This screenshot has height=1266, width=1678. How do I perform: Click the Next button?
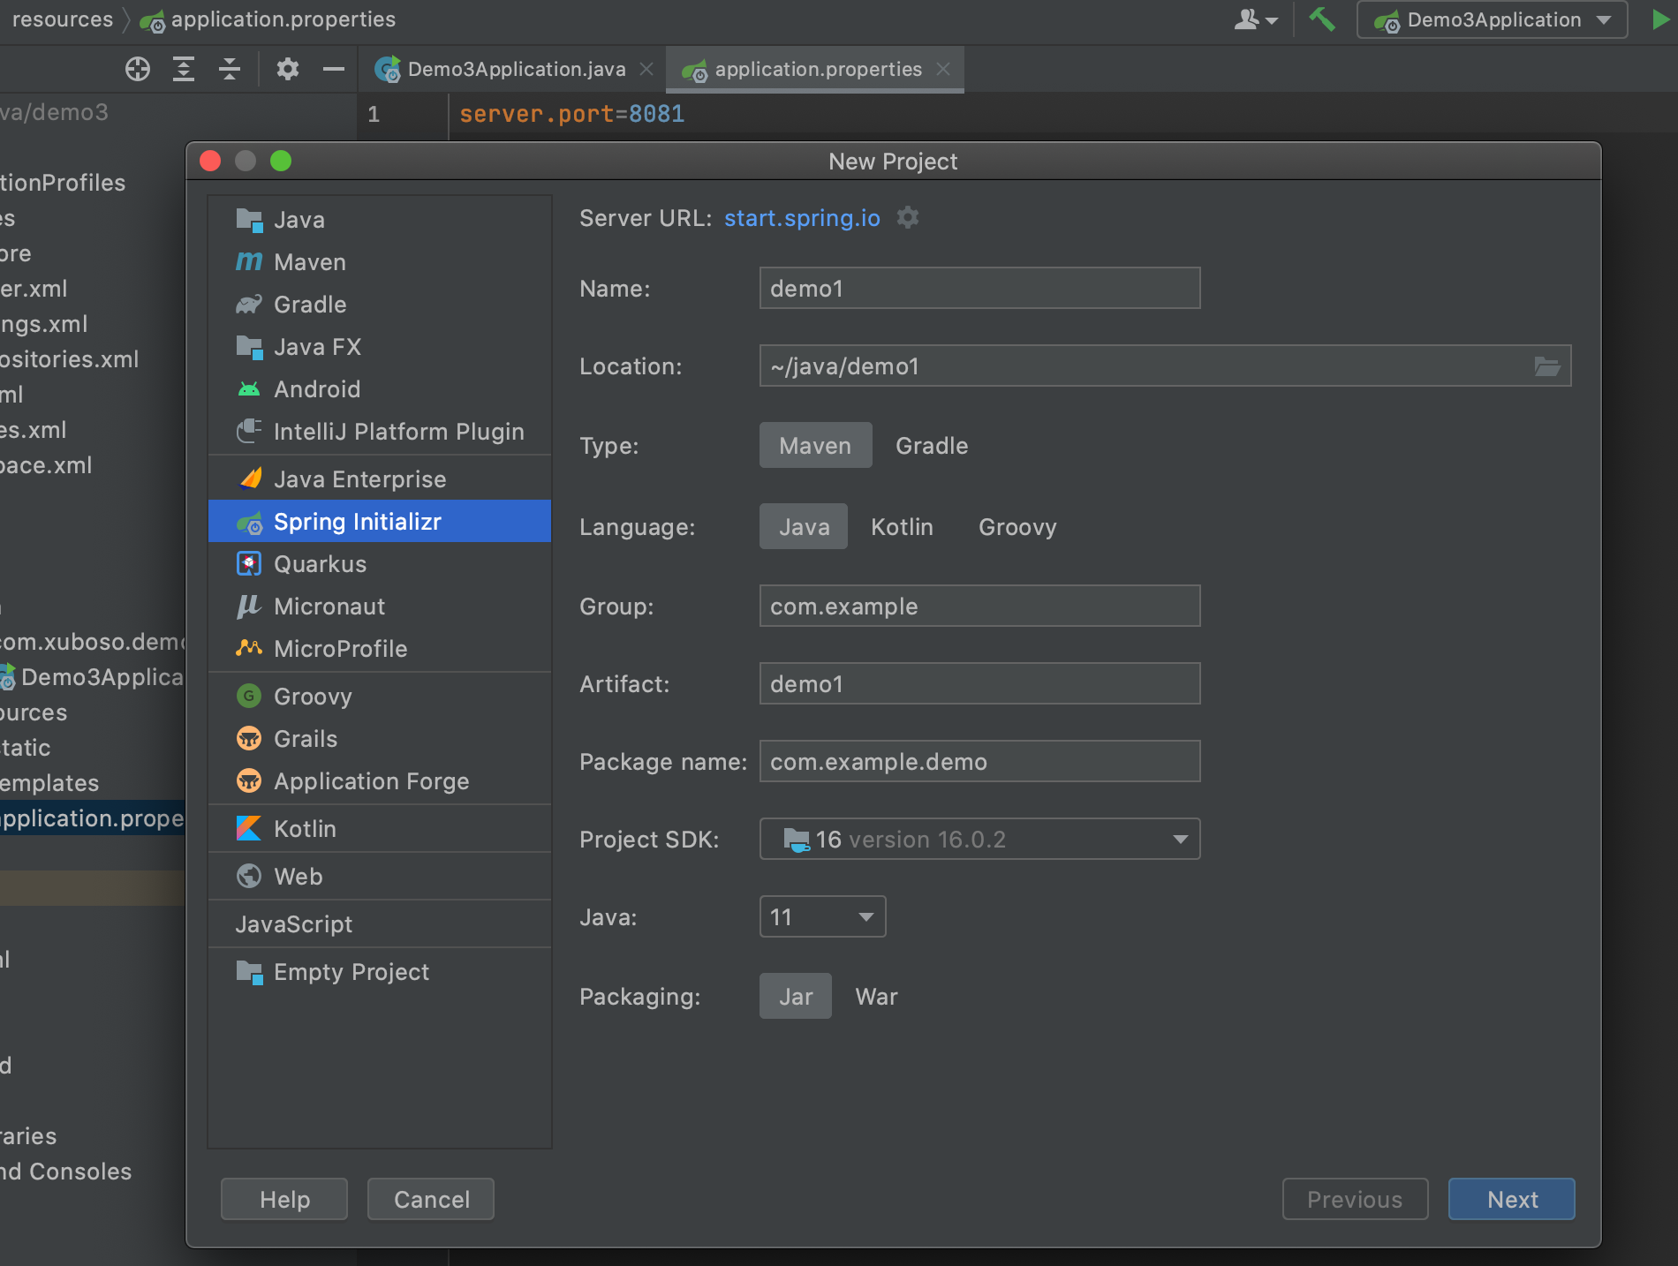pos(1511,1199)
